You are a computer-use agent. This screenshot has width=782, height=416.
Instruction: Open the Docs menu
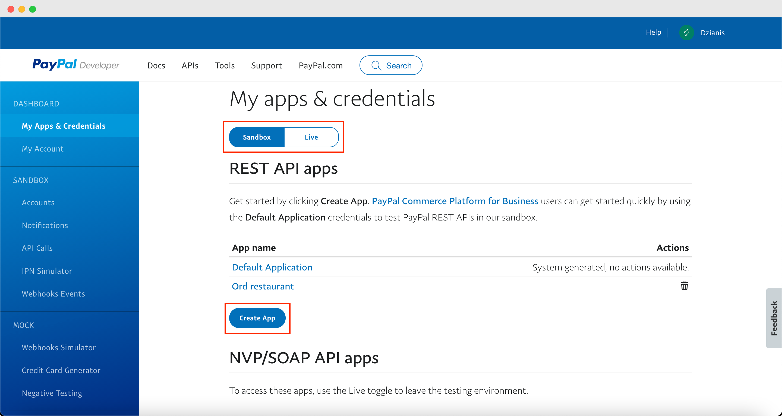coord(156,65)
